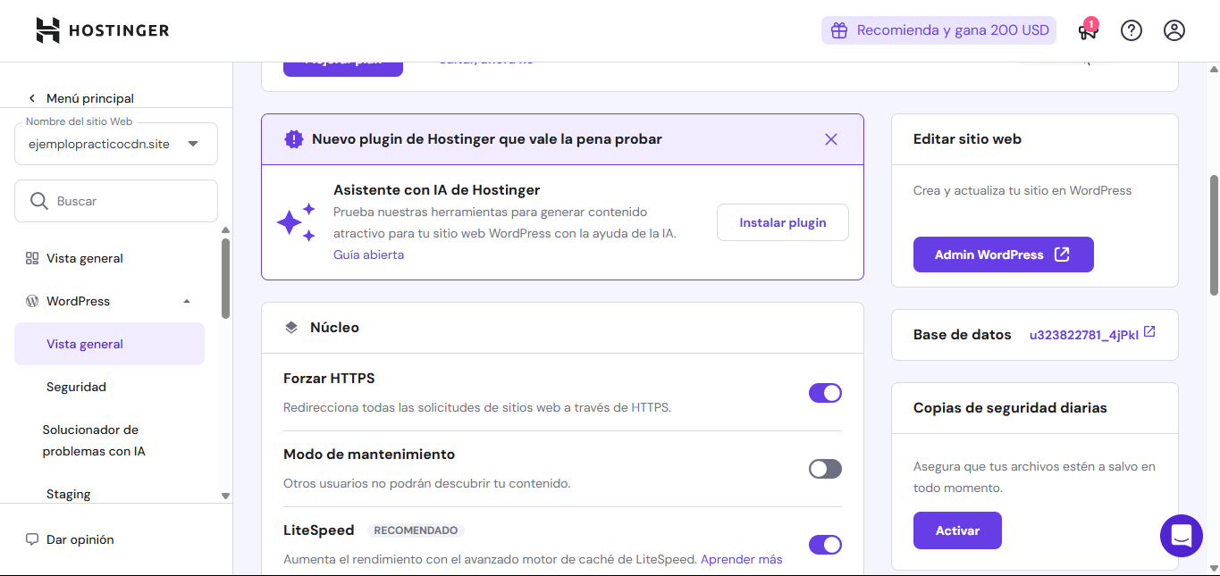The image size is (1220, 576).
Task: Open the user account profile icon
Action: point(1174,30)
